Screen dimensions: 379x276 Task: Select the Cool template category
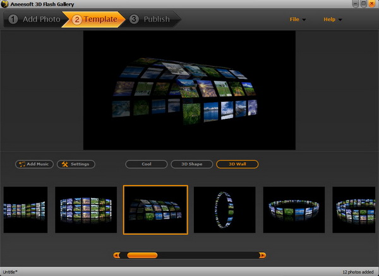coord(146,164)
